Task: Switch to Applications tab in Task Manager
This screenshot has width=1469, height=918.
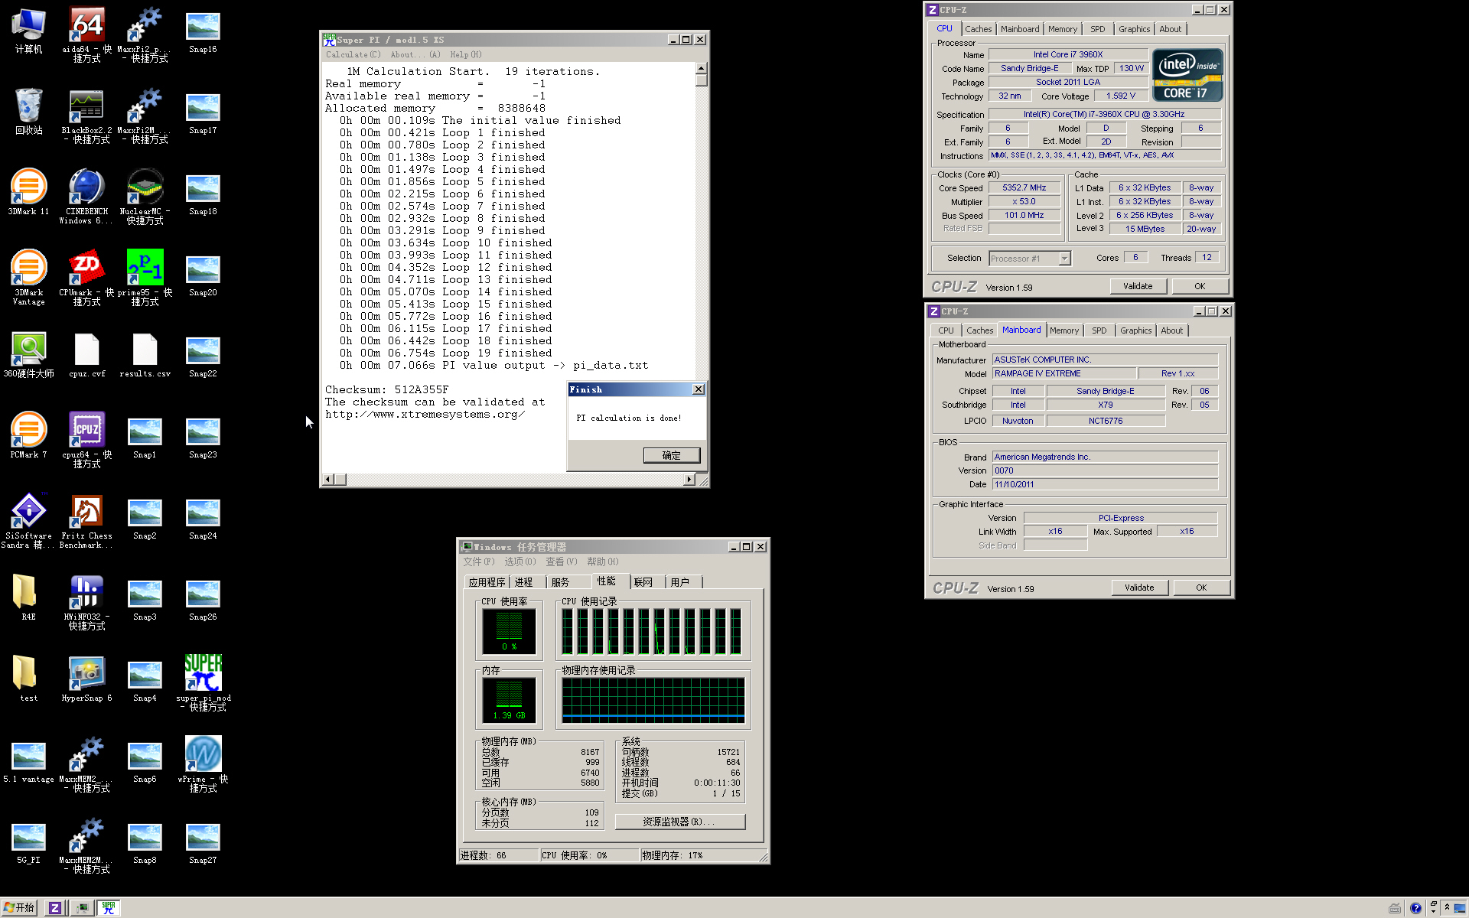Action: pyautogui.click(x=487, y=582)
